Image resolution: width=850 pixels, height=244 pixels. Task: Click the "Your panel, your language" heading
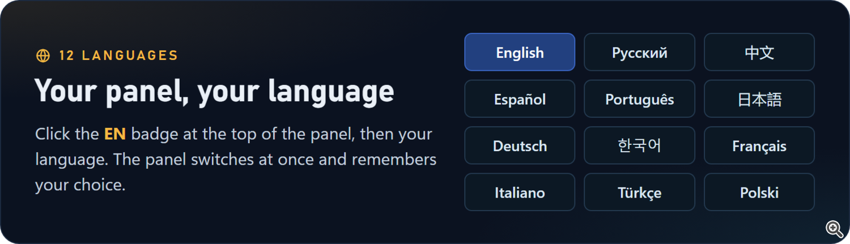(x=214, y=91)
